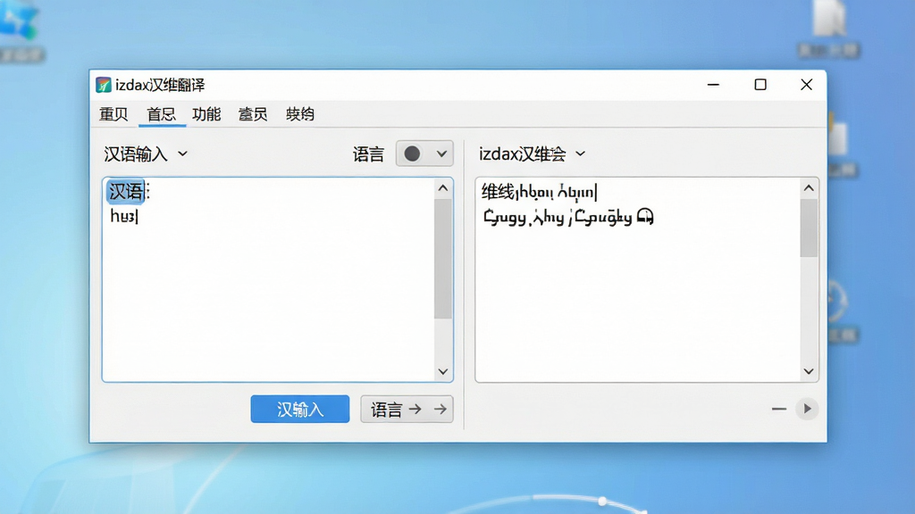Switch to the underlined 首忌 tab

coord(161,114)
